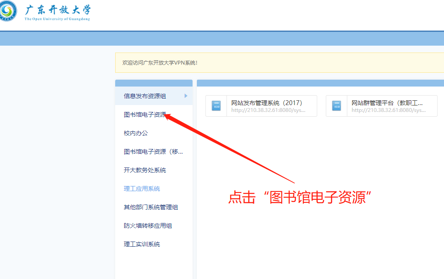Image resolution: width=444 pixels, height=279 pixels.
Task: Click the 网站发布管理系统 card icon
Action: (x=216, y=106)
